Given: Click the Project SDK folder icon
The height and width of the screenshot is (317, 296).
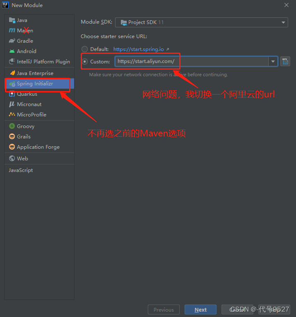Looking at the screenshot, I should click(x=123, y=22).
